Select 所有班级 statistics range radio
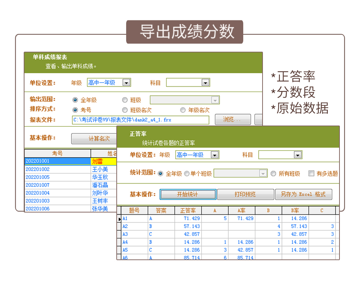The width and height of the screenshot is (361, 282). point(273,174)
